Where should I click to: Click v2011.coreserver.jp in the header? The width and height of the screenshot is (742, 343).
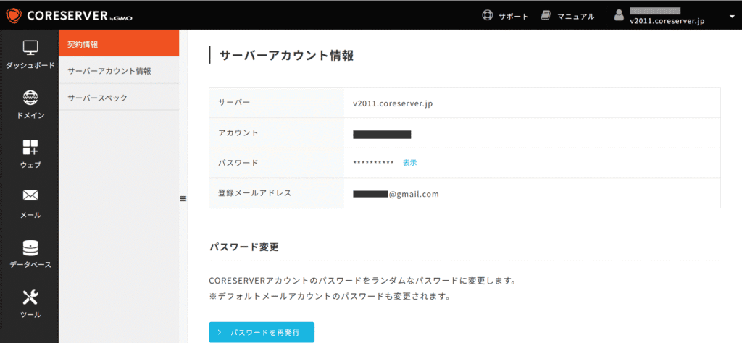(667, 21)
